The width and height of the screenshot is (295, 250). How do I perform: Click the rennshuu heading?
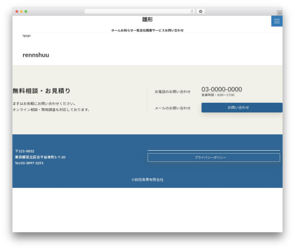tap(36, 55)
